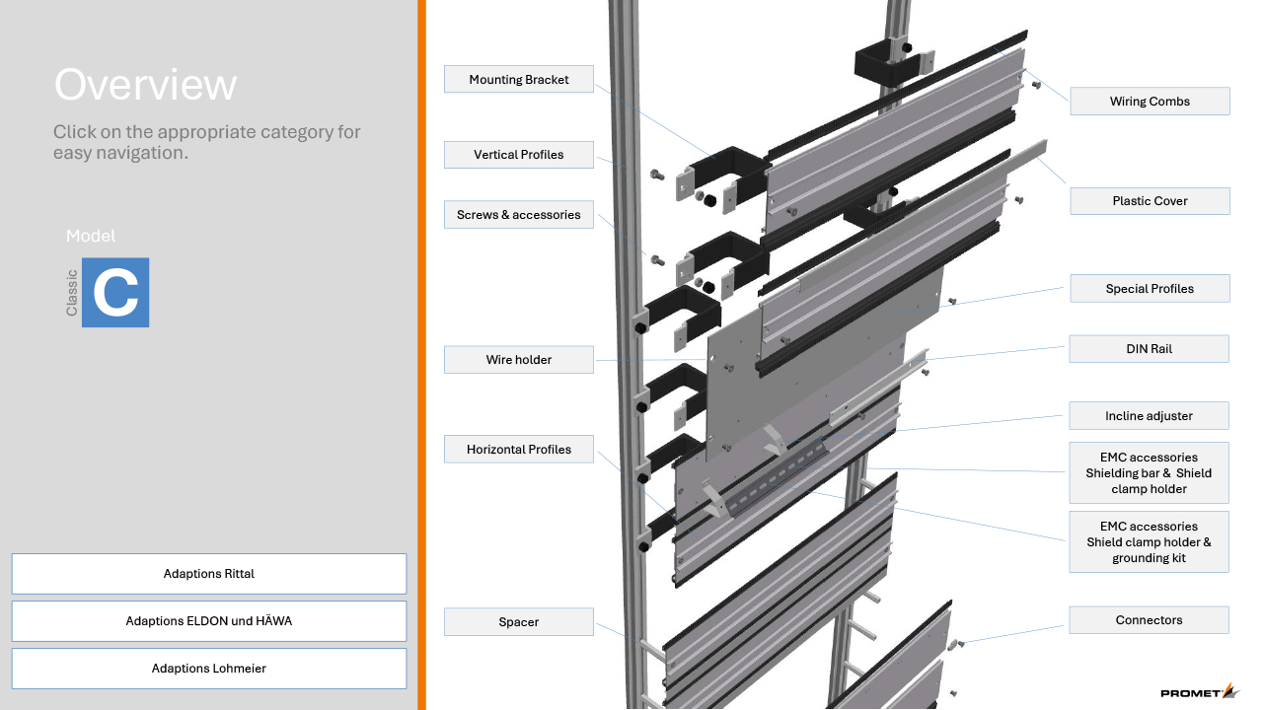Go to the Connectors category
The height and width of the screenshot is (710, 1263).
[x=1149, y=620]
